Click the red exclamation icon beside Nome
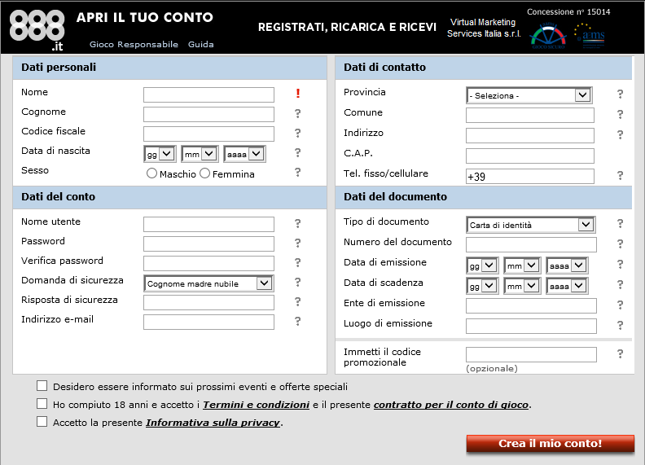This screenshot has height=465, width=645. click(298, 94)
